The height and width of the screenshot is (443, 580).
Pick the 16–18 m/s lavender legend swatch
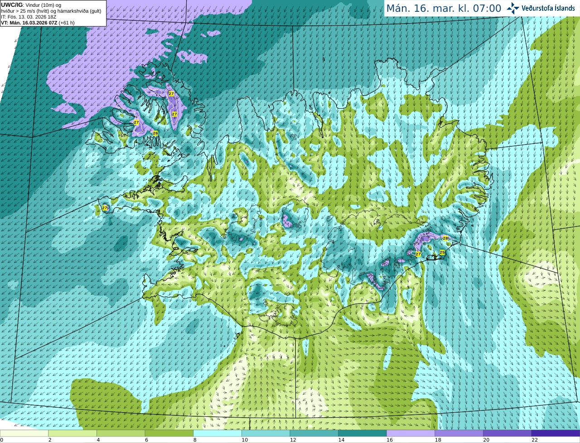[x=411, y=433]
